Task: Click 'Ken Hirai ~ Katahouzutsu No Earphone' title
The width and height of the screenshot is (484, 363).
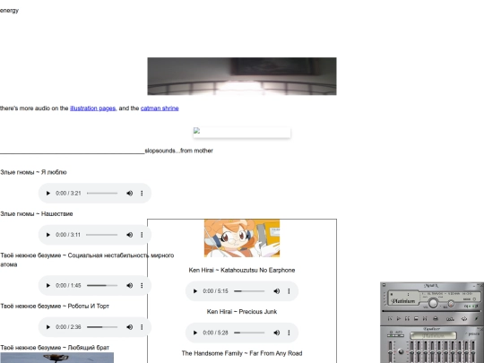Action: [x=242, y=271]
